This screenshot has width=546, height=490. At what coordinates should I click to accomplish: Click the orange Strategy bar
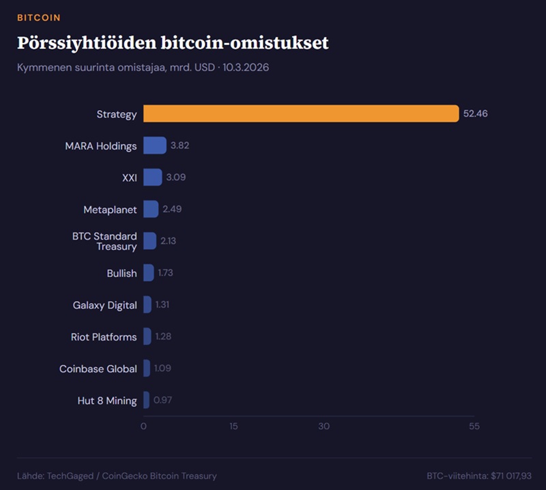(300, 114)
